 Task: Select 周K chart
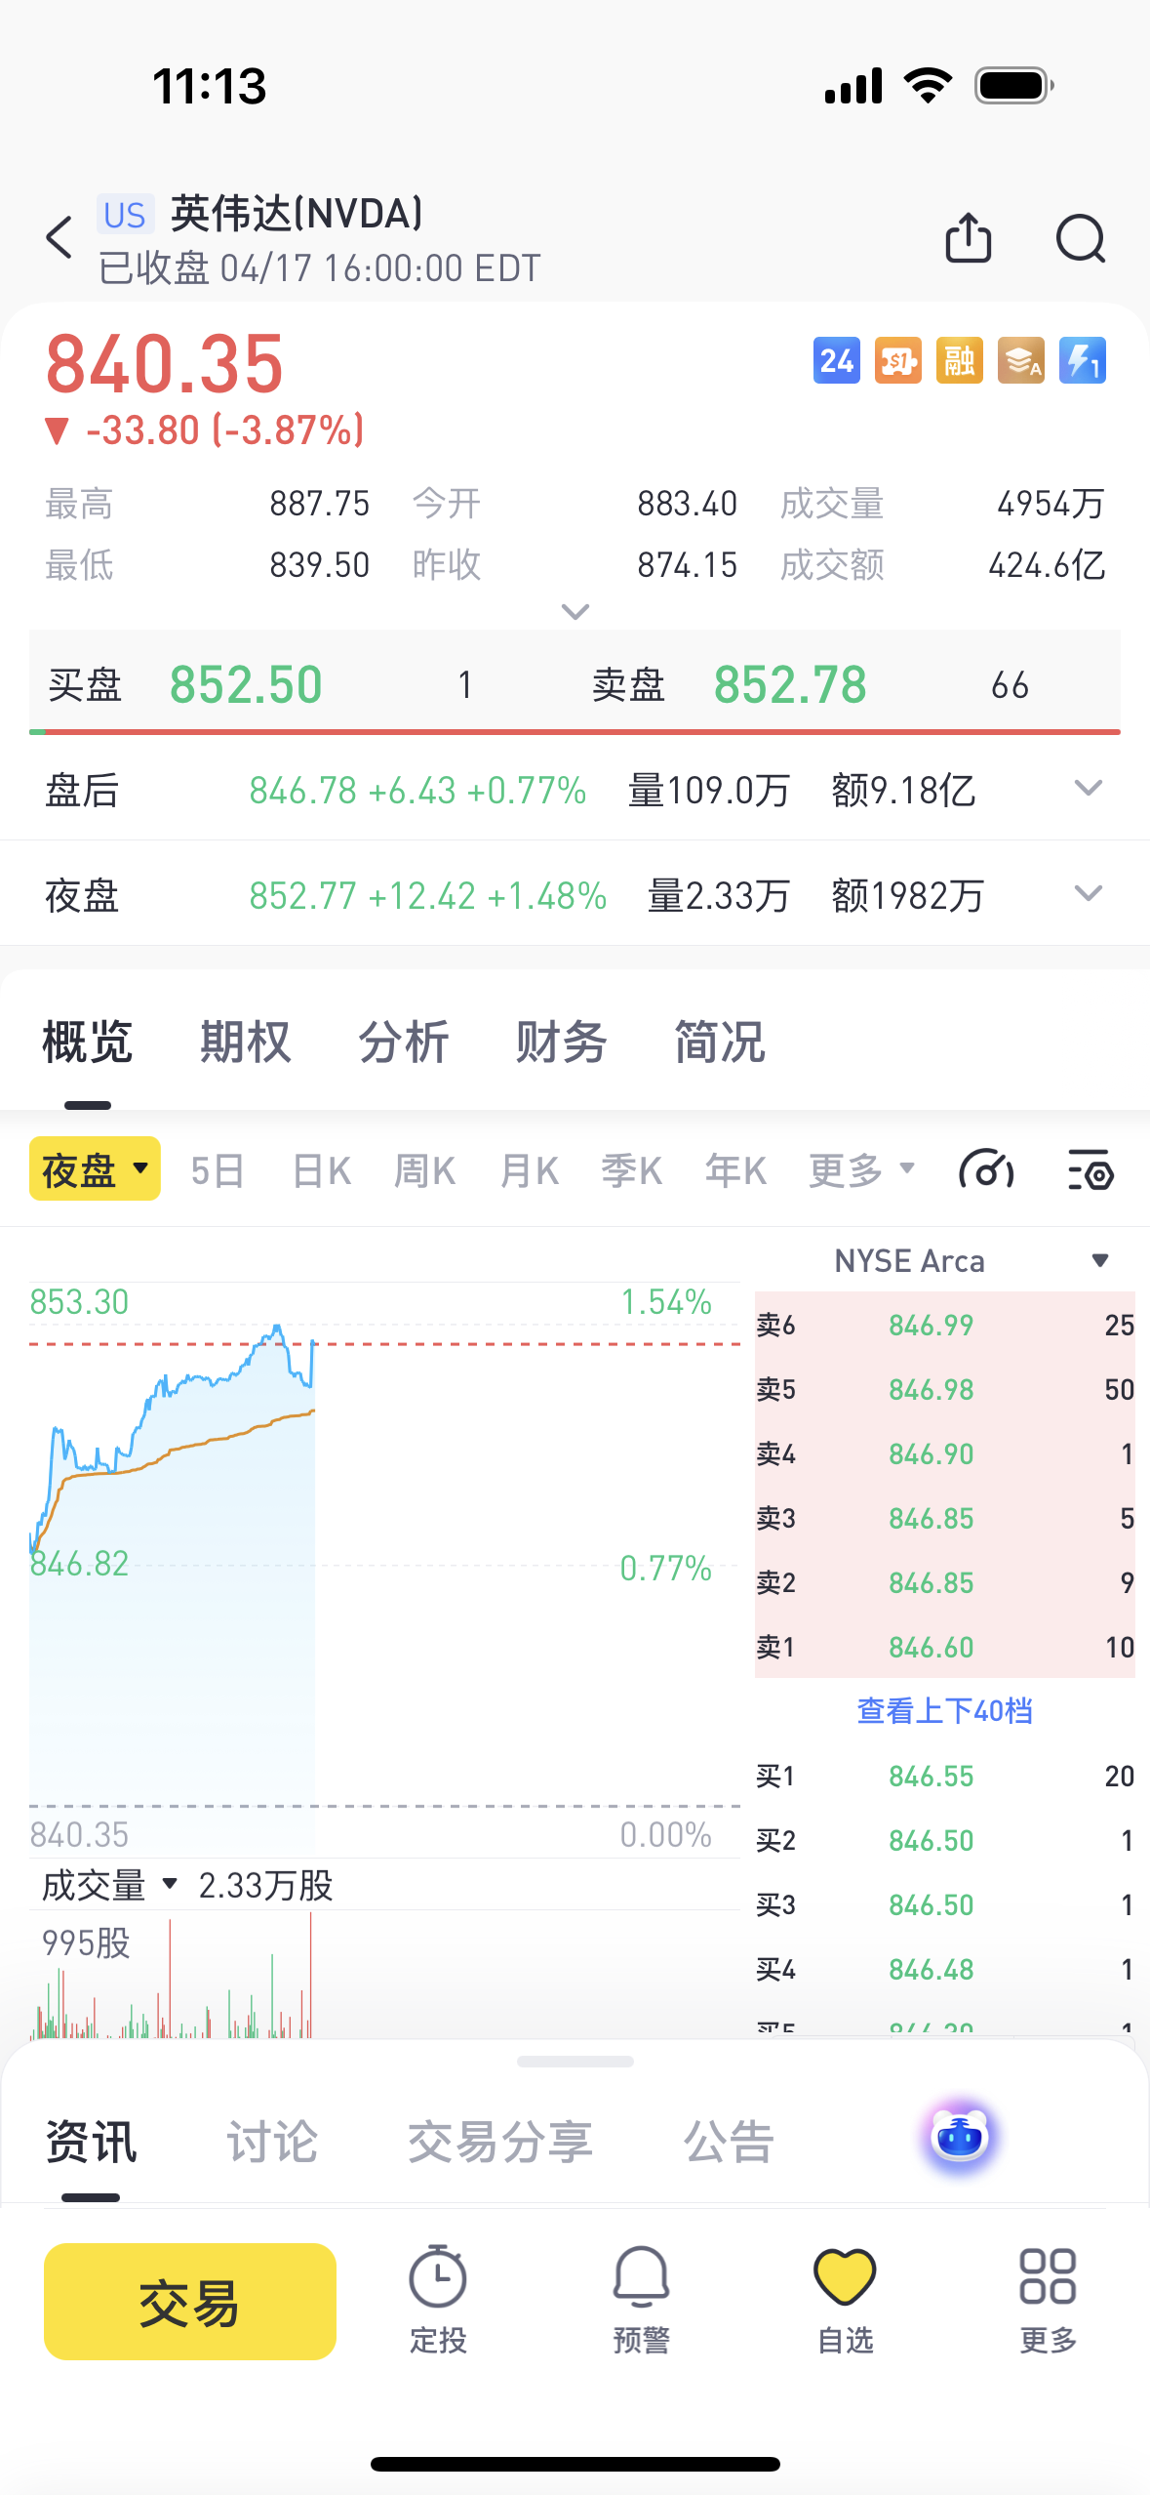click(x=424, y=1169)
